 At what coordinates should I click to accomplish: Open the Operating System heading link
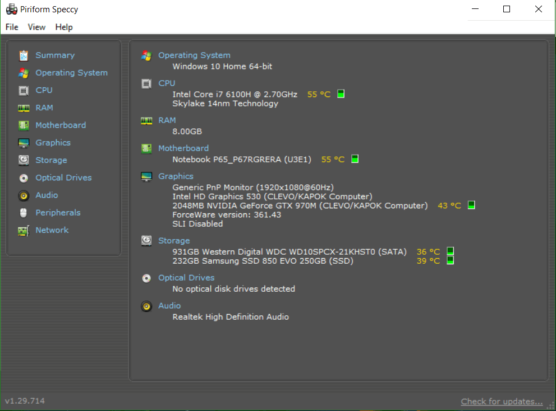(x=194, y=55)
